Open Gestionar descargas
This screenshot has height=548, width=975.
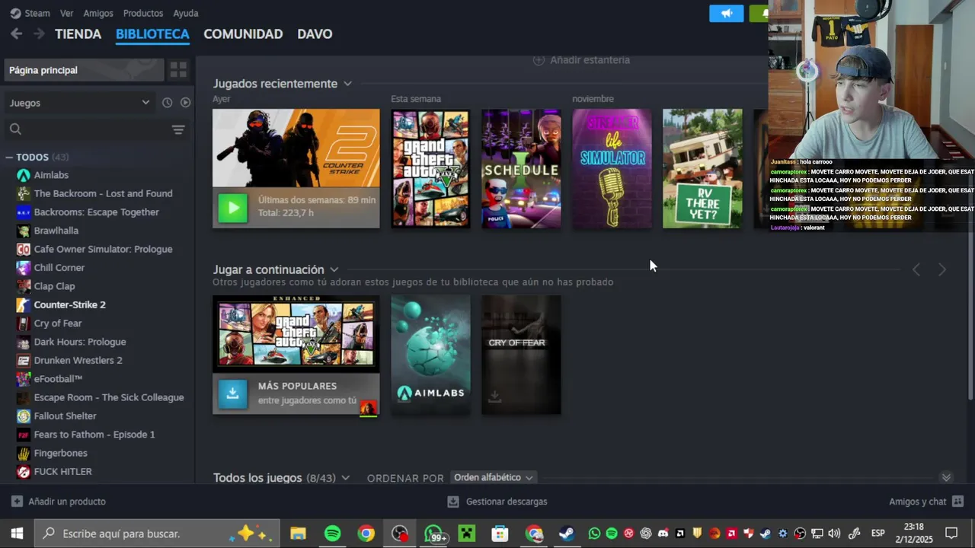(497, 502)
